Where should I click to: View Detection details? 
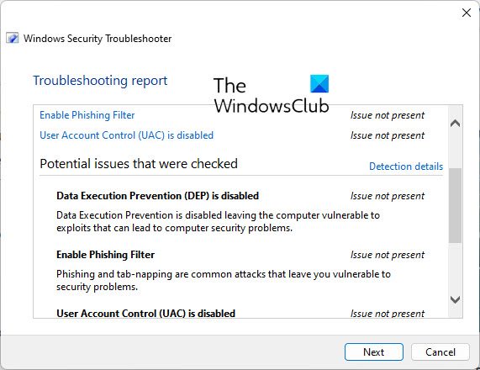(406, 166)
